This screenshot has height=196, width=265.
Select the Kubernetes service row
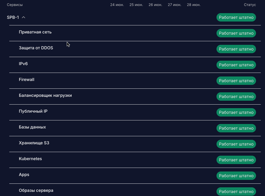(135, 160)
